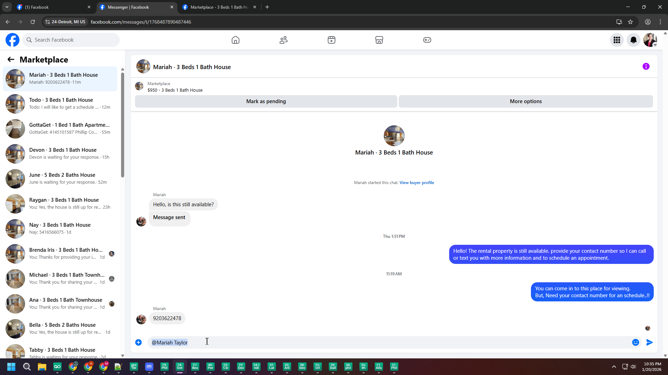Open Windows Start menu

(11, 367)
